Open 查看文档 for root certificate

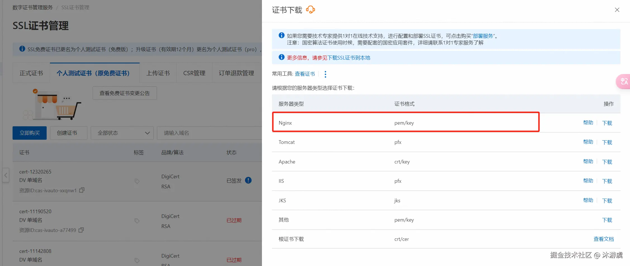(604, 239)
